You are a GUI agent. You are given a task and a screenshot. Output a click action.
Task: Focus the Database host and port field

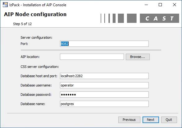[104, 76]
